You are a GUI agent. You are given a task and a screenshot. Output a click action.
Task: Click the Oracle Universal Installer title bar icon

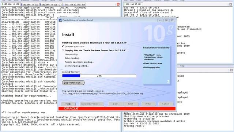pyautogui.click(x=60, y=20)
